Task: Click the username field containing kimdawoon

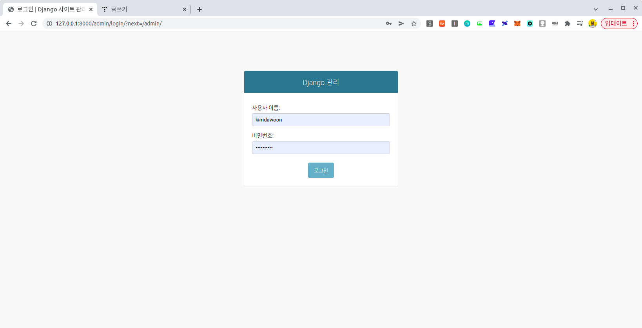Action: [x=321, y=120]
